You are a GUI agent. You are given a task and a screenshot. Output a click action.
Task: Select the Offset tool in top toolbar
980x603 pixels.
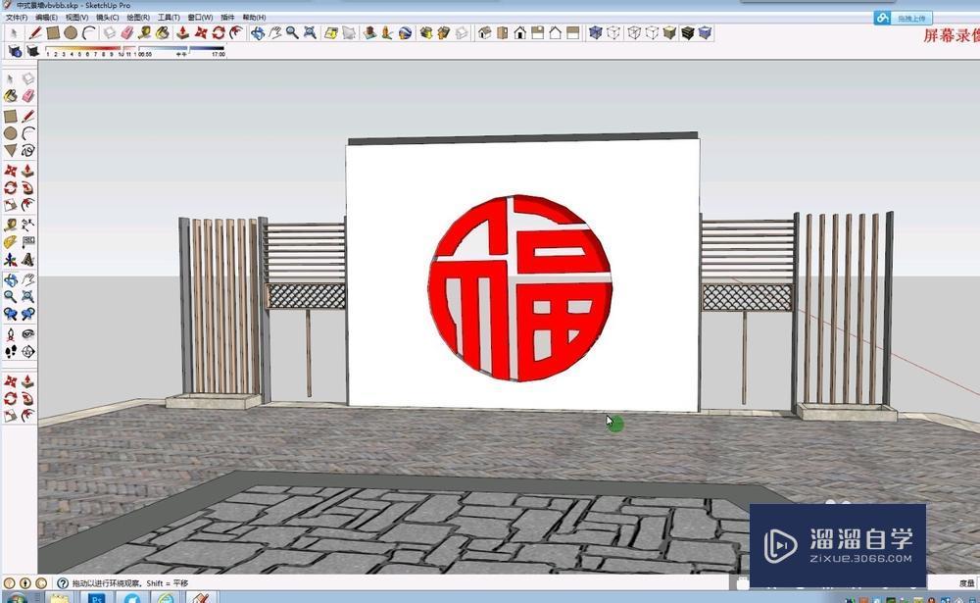pyautogui.click(x=235, y=32)
